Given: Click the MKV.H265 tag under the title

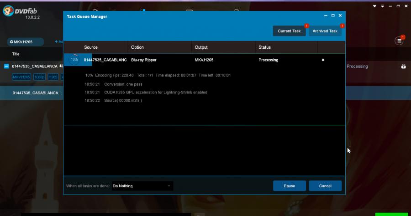Looking at the screenshot, I should pyautogui.click(x=21, y=77).
